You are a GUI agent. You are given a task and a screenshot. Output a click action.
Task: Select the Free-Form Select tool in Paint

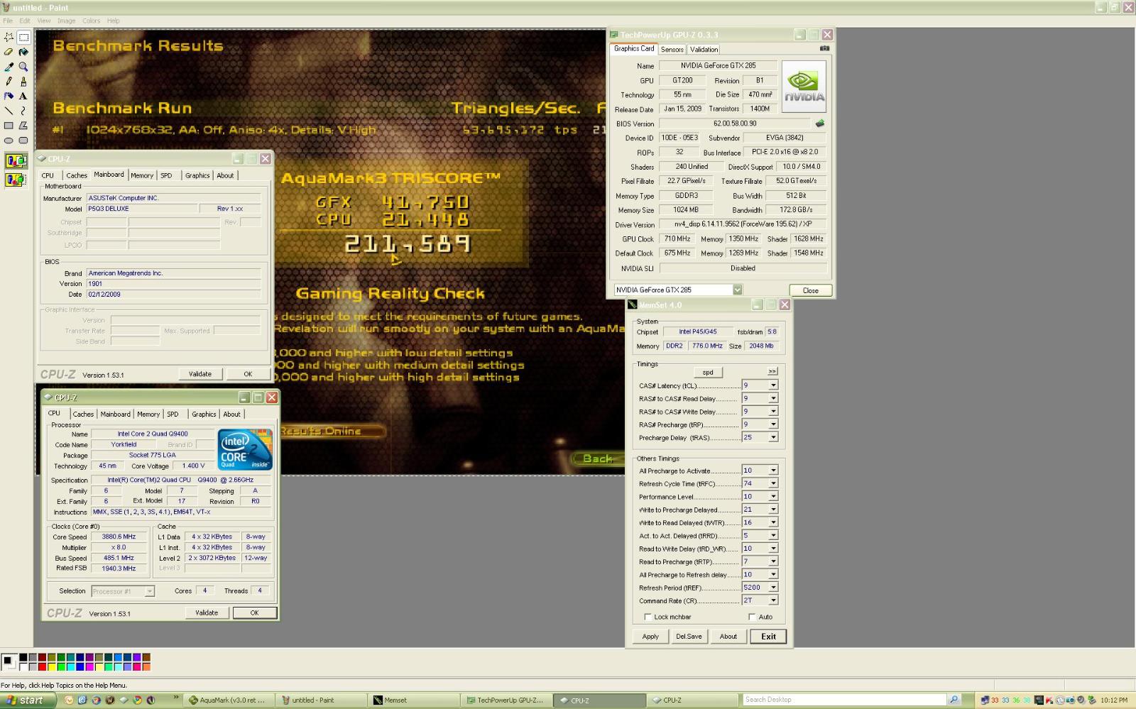(9, 37)
